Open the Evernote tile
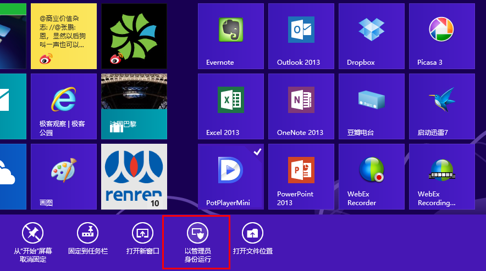 pyautogui.click(x=231, y=36)
